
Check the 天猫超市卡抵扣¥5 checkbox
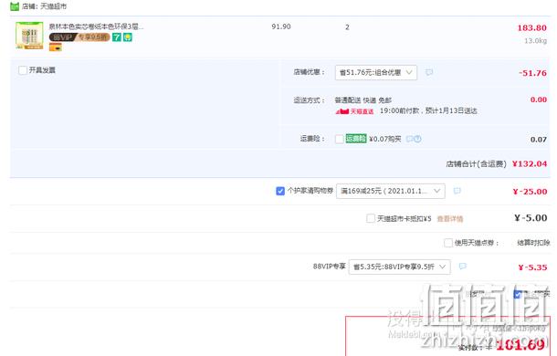coord(371,218)
